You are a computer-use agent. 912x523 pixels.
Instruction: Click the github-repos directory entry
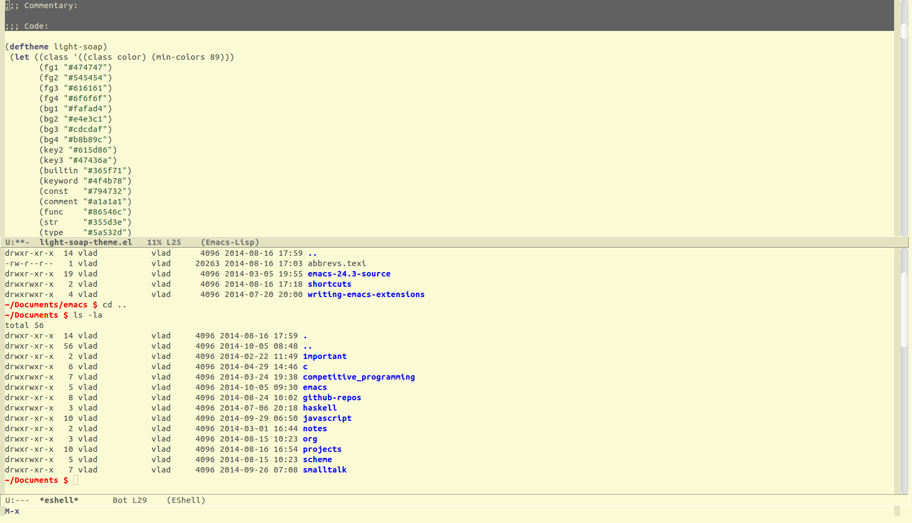332,398
